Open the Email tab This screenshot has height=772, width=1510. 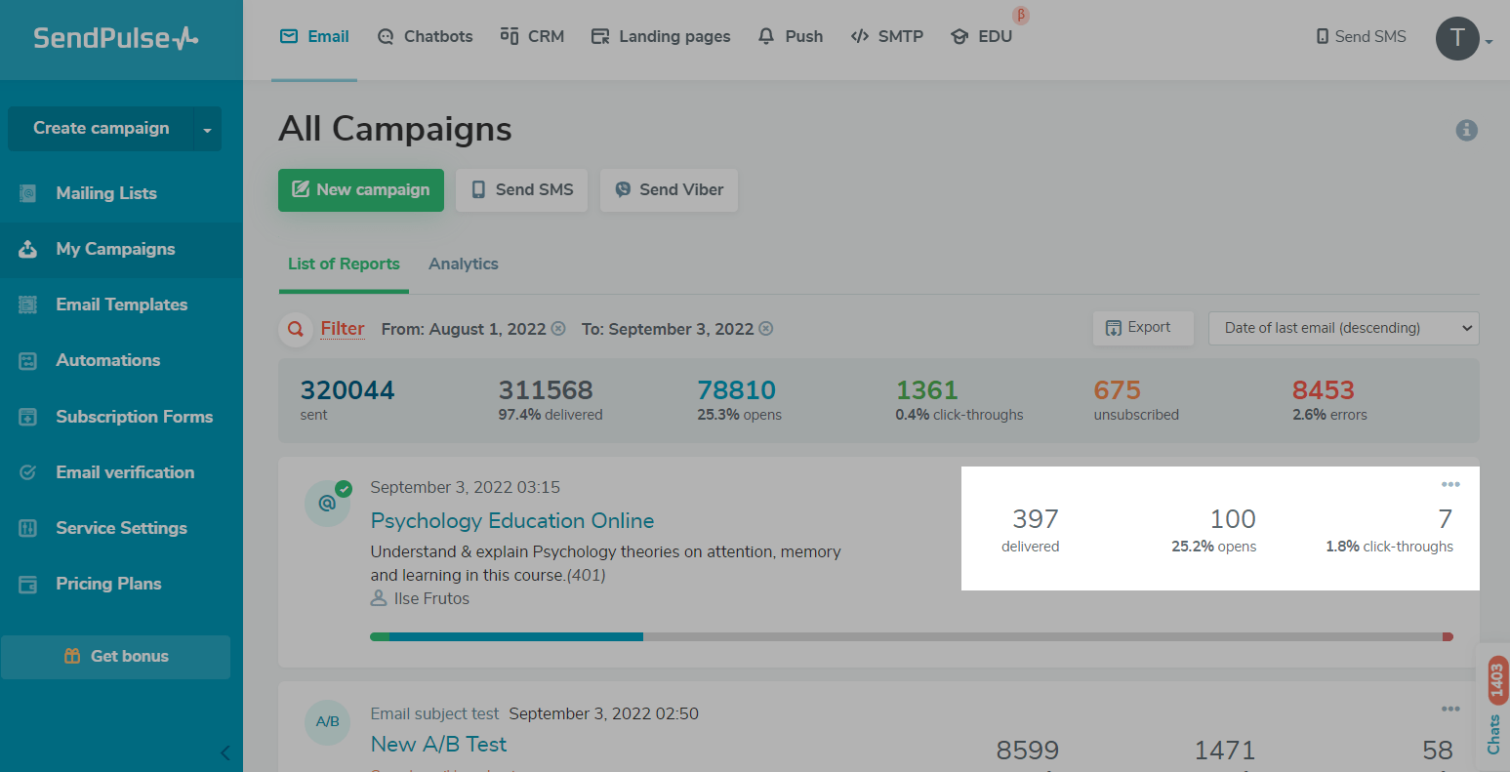[314, 36]
